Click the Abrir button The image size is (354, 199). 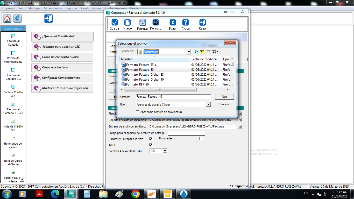[x=224, y=97]
